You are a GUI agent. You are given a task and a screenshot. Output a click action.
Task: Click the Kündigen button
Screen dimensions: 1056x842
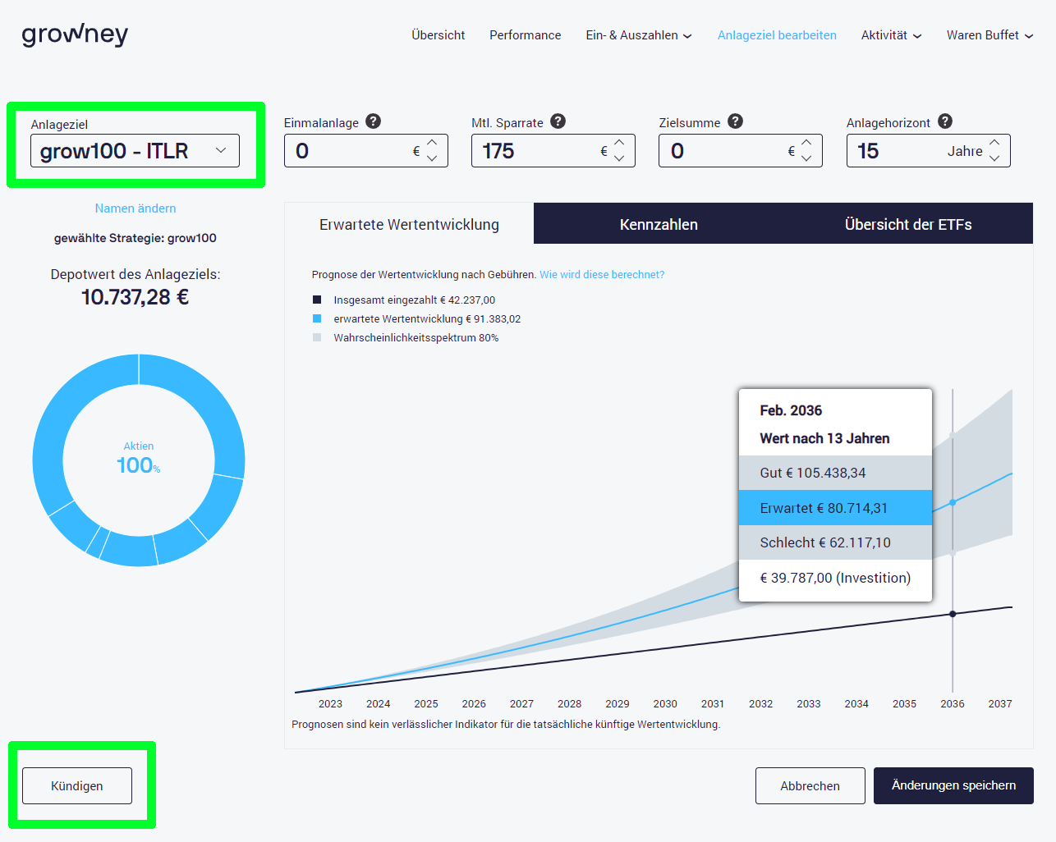[77, 785]
